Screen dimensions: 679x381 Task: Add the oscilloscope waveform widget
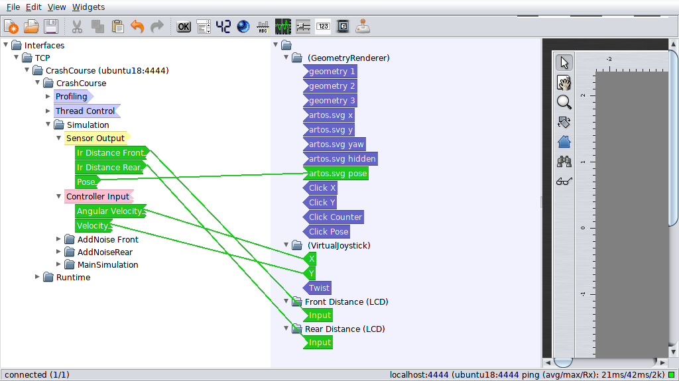(x=283, y=27)
